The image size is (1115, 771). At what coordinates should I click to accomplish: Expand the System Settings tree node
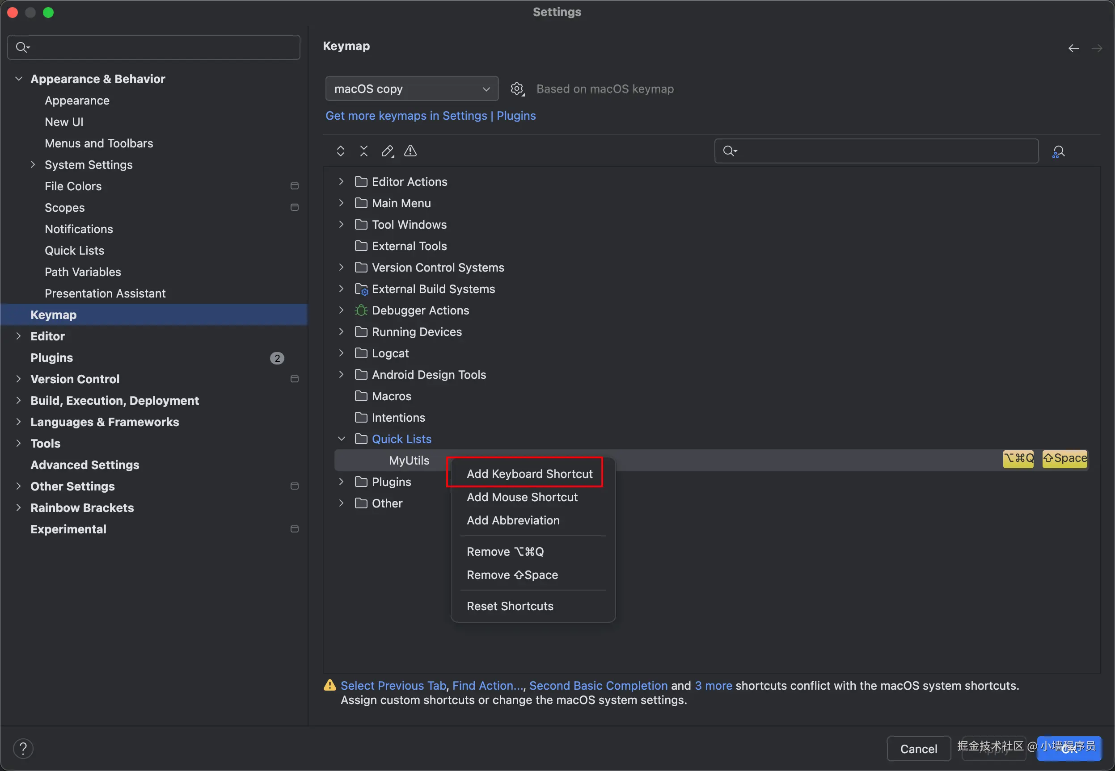tap(33, 165)
